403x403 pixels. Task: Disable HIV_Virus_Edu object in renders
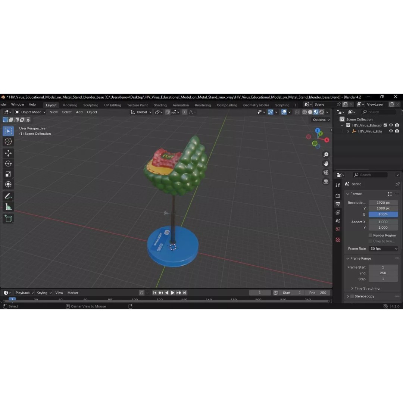(x=397, y=131)
